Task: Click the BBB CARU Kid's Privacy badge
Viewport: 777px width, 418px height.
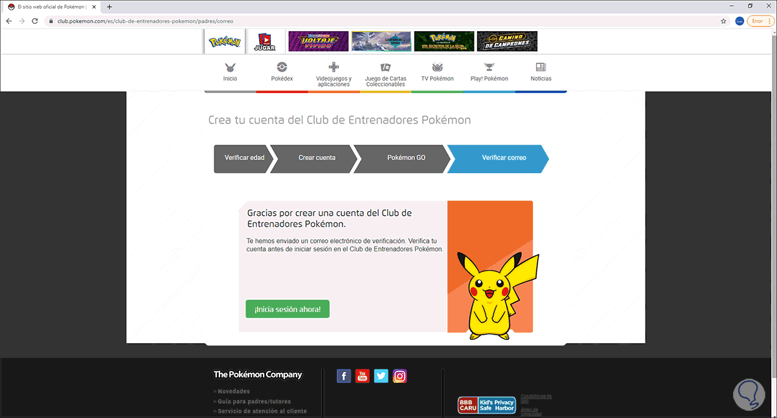Action: point(487,406)
